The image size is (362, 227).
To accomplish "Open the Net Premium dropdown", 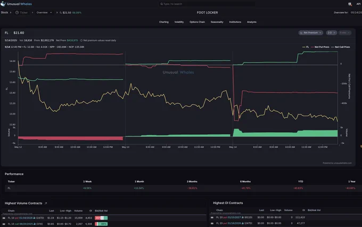I will [x=311, y=33].
